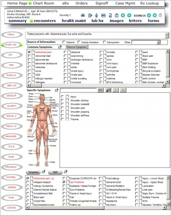Open note icon beside Headache template
Screen dimensions: 171x216
104,201
